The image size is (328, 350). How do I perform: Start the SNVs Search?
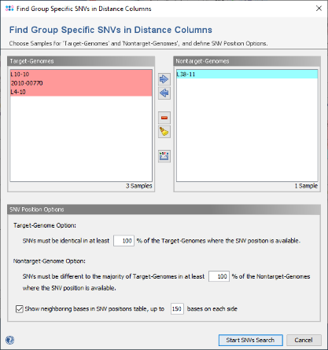click(250, 340)
